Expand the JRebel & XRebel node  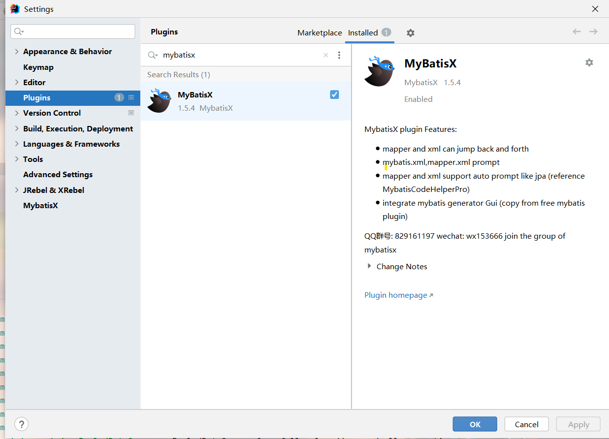click(x=17, y=190)
